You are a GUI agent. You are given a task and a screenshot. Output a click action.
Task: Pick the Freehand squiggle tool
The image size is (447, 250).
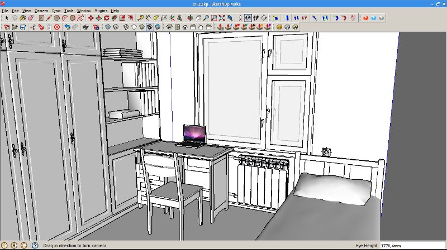(x=80, y=18)
